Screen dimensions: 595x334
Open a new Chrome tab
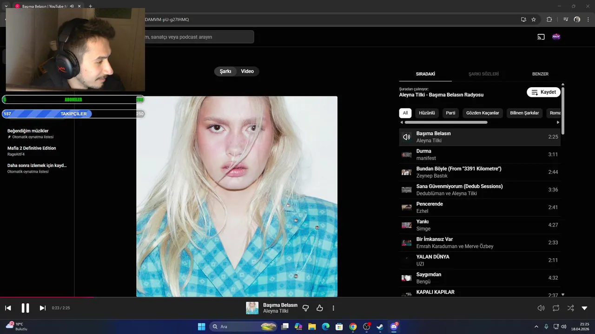click(90, 6)
